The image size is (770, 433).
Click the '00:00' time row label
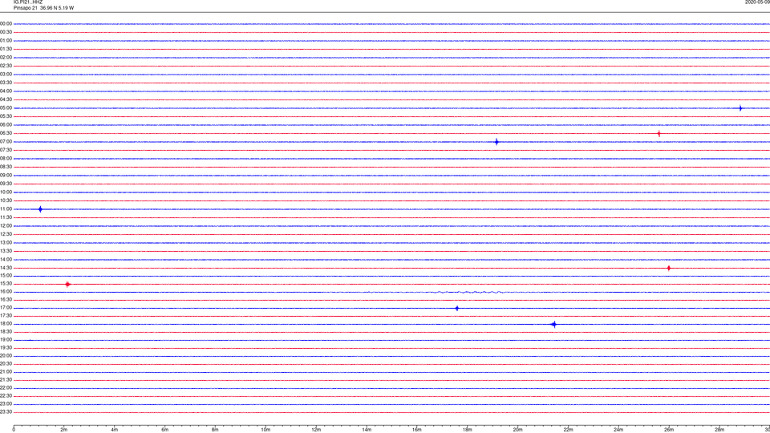point(6,23)
